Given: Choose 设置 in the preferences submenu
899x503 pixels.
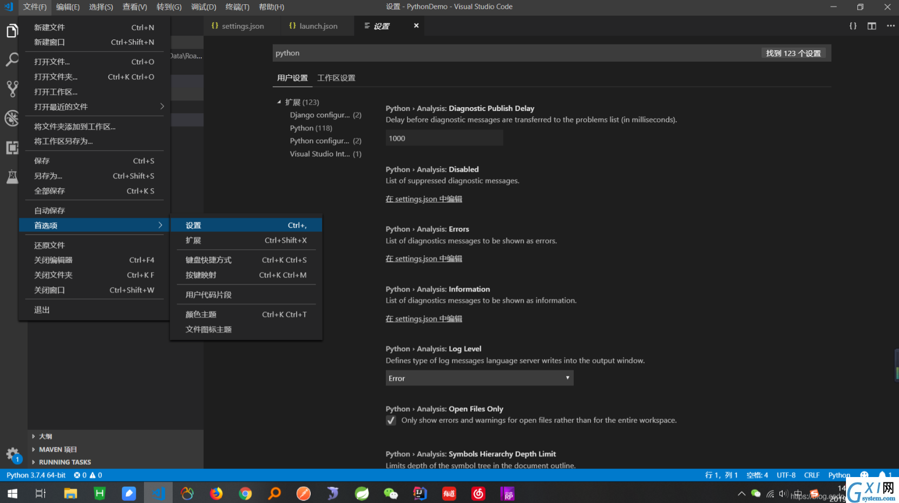Looking at the screenshot, I should (x=246, y=226).
